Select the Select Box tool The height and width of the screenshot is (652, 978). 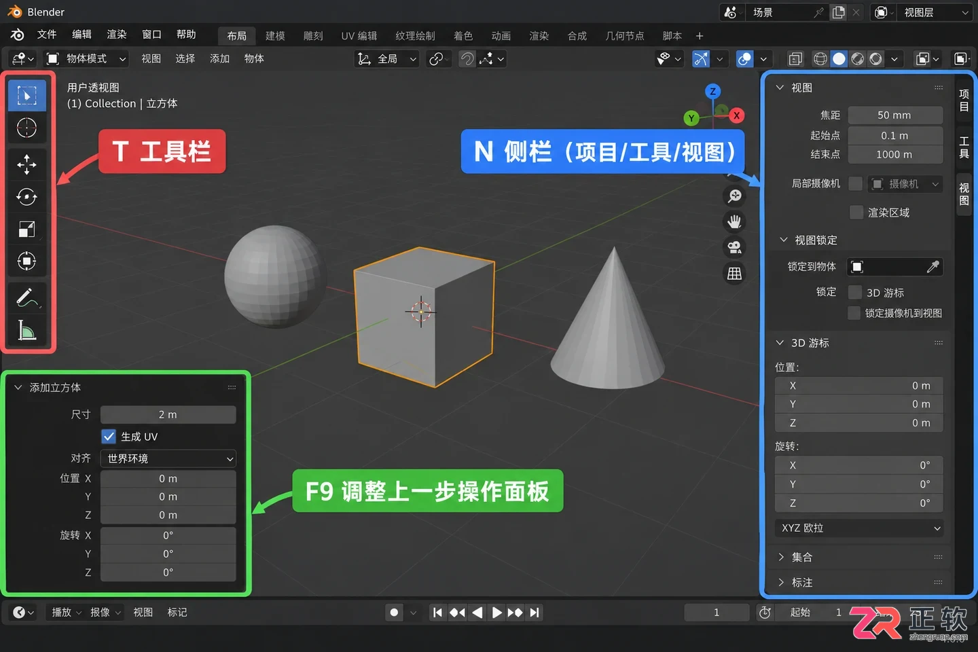coord(27,96)
